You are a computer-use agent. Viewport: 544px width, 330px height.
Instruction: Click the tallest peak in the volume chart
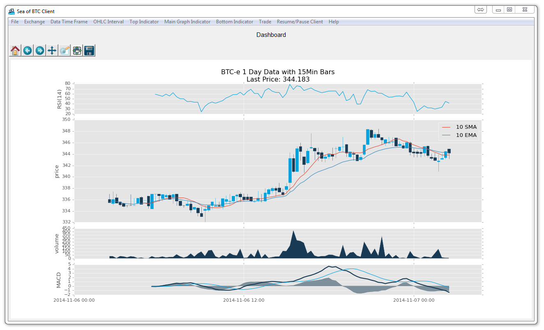[293, 232]
